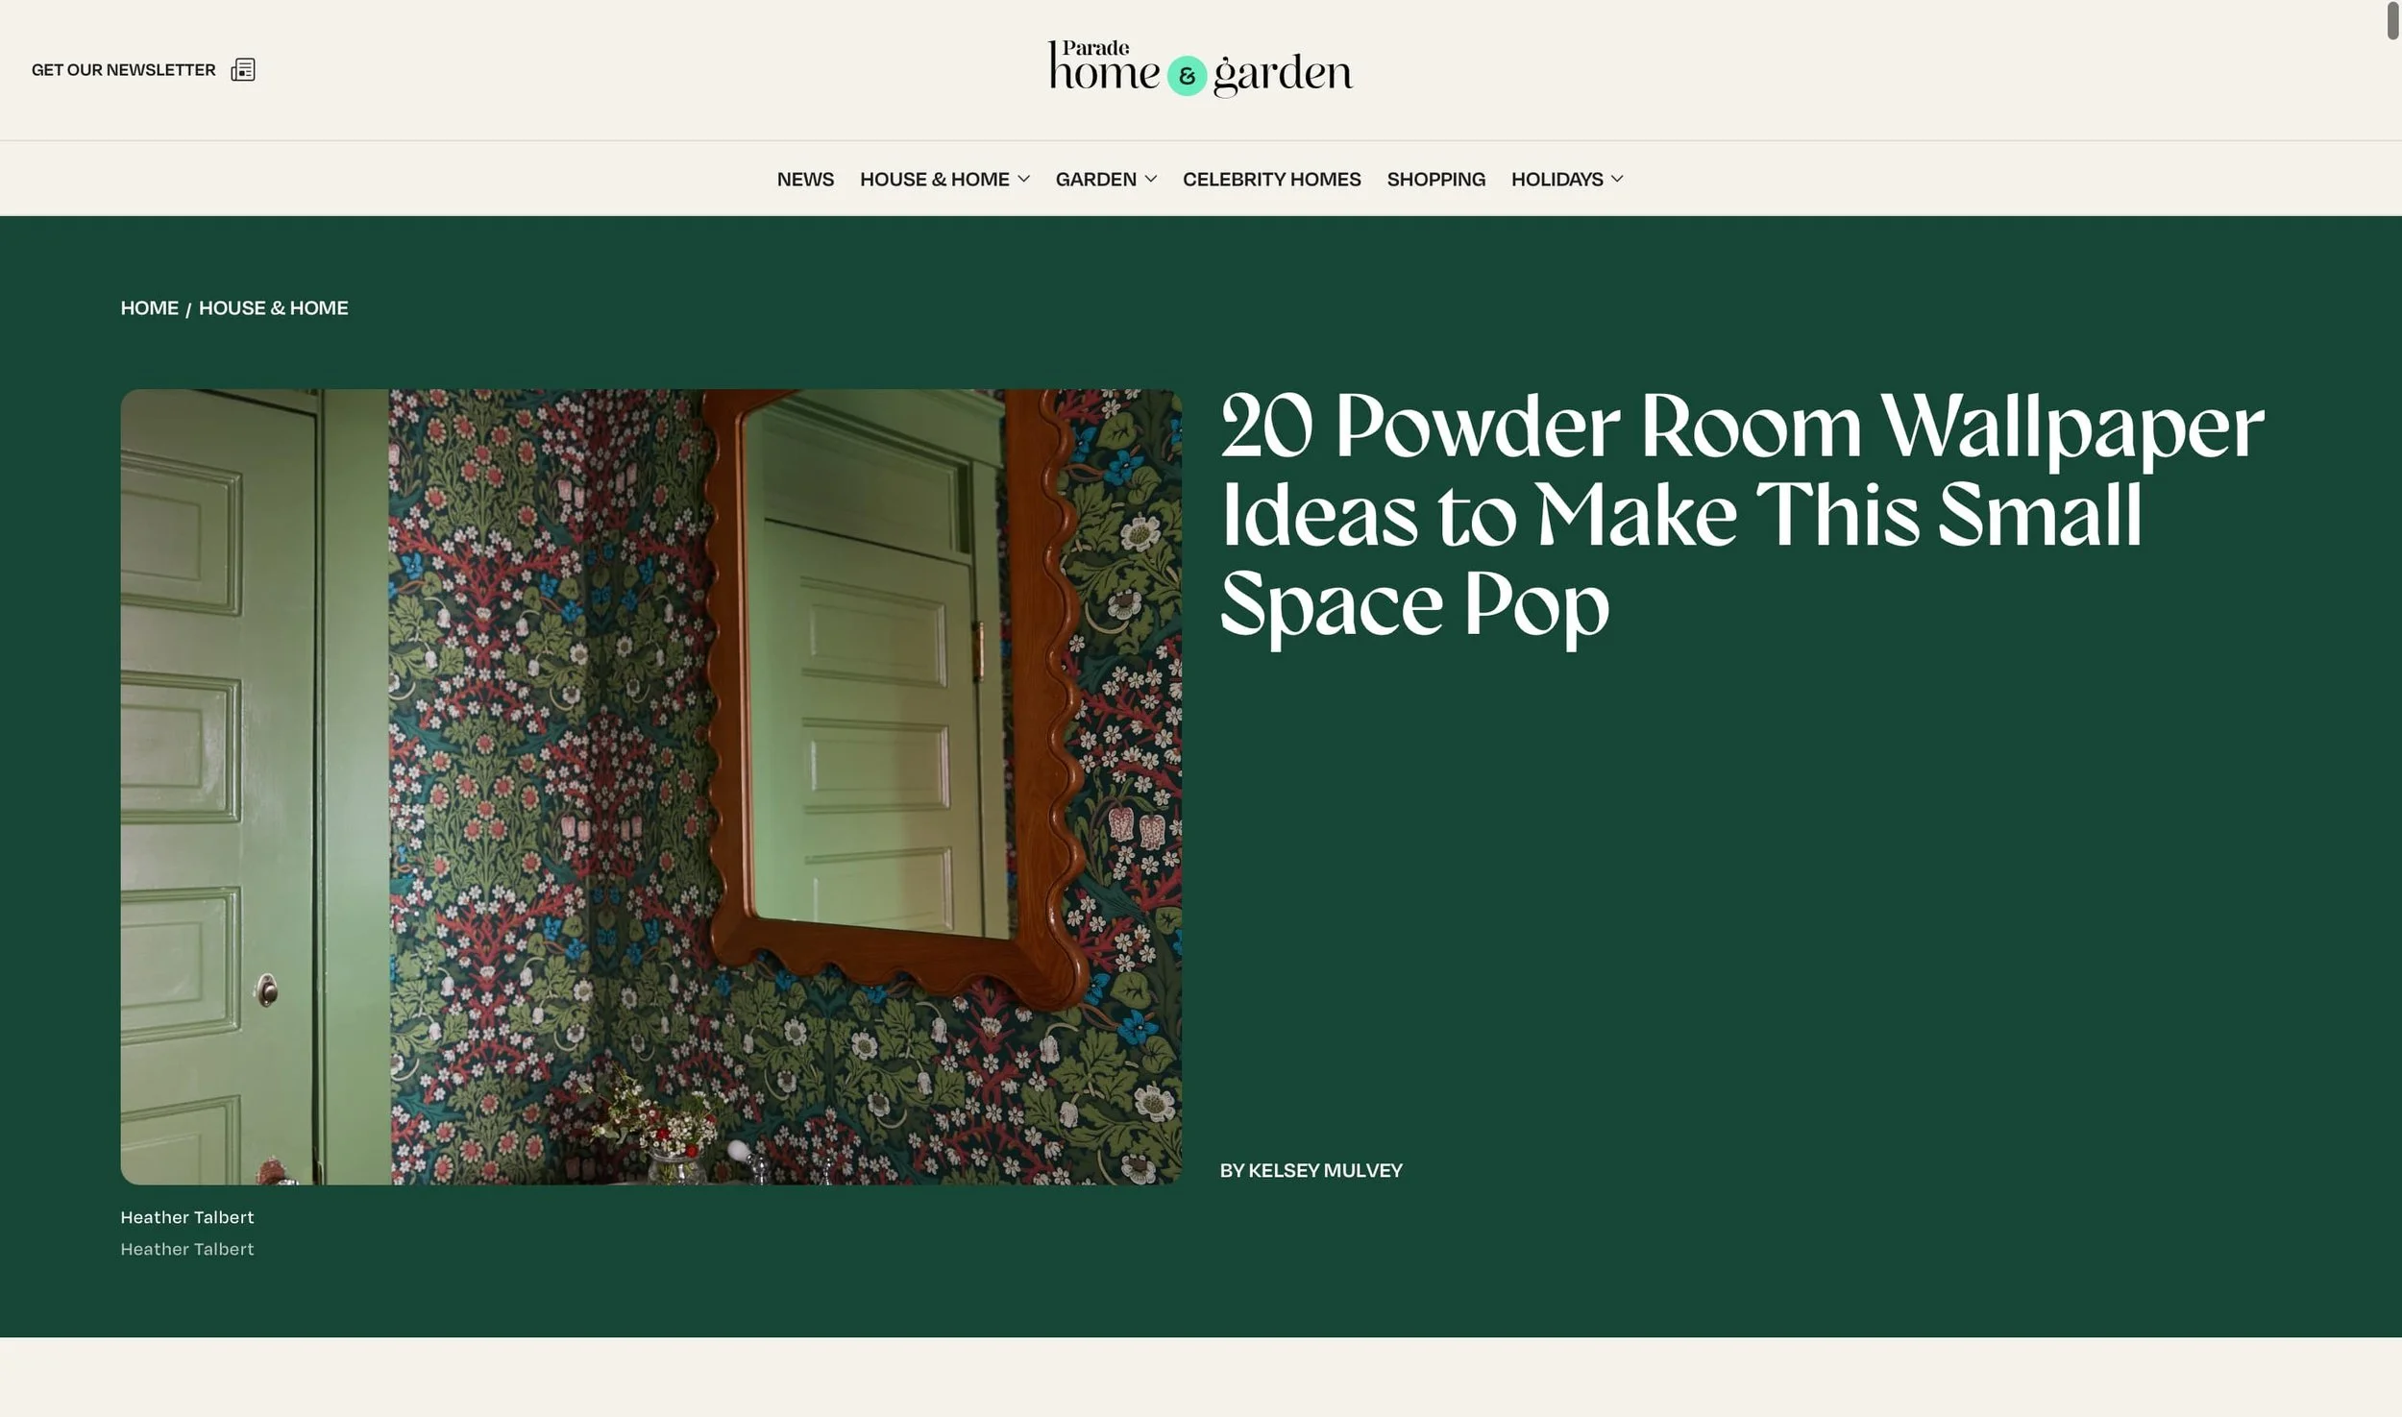
Task: Expand the chevron next to Holidays
Action: click(x=1617, y=180)
